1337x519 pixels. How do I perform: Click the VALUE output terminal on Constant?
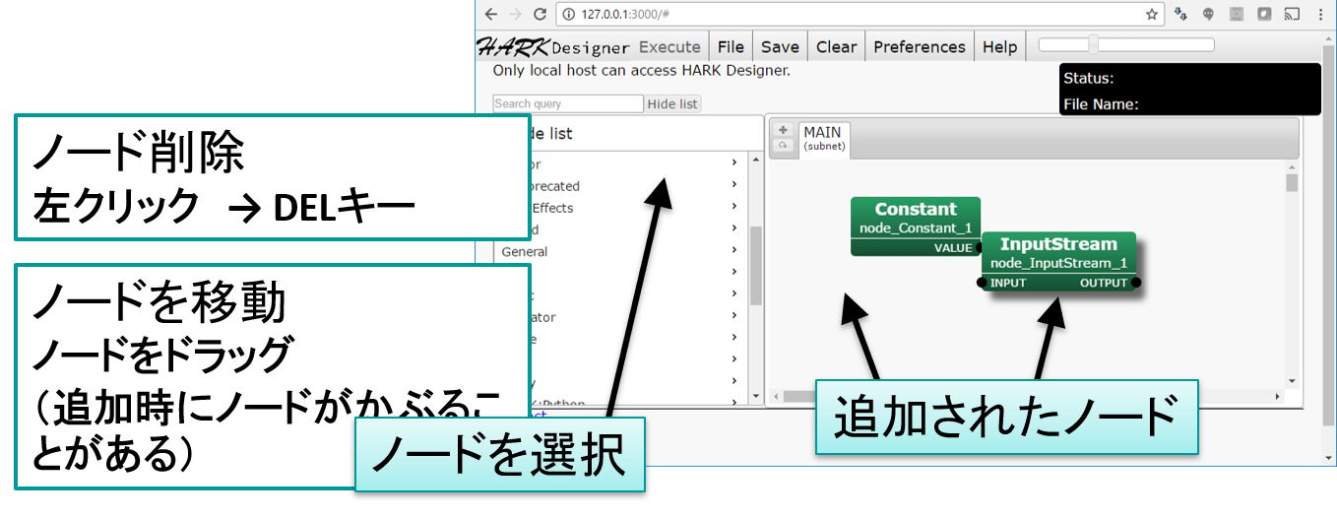(980, 248)
